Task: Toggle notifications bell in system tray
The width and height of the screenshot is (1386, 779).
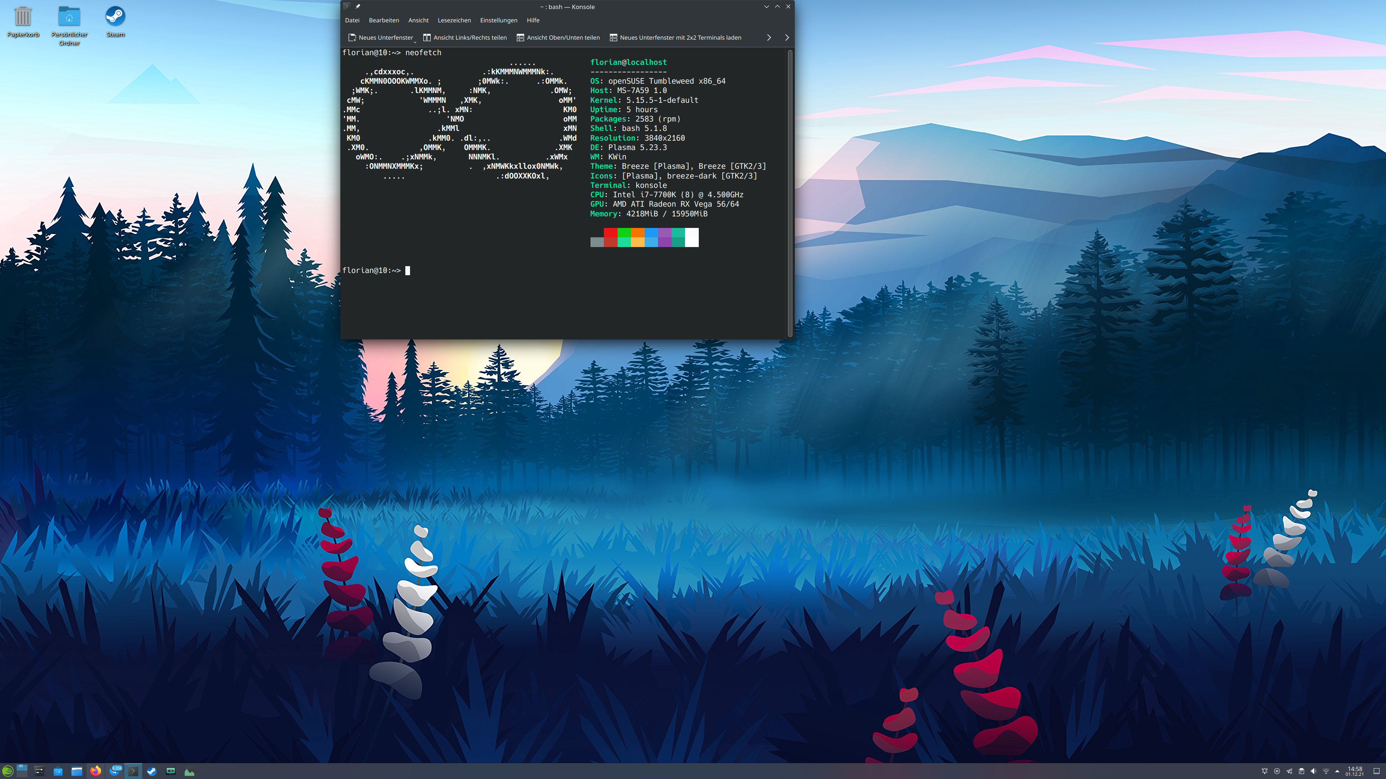Action: click(x=1264, y=771)
